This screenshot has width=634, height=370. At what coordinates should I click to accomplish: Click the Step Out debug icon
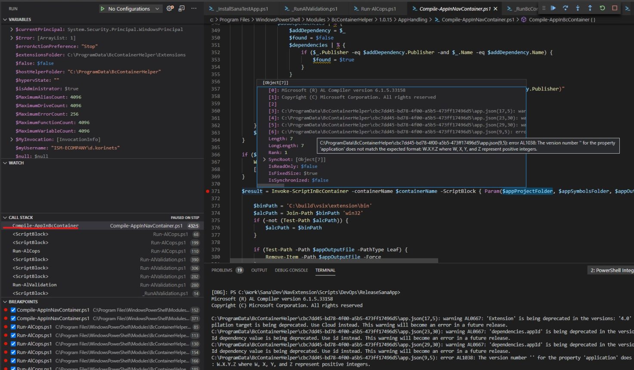[x=590, y=8]
